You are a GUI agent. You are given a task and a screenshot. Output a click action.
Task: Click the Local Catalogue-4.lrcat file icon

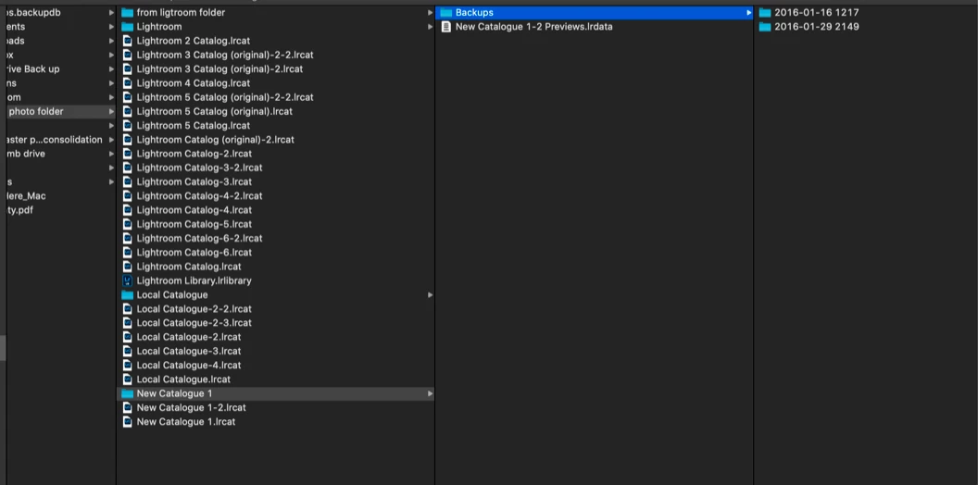(127, 365)
